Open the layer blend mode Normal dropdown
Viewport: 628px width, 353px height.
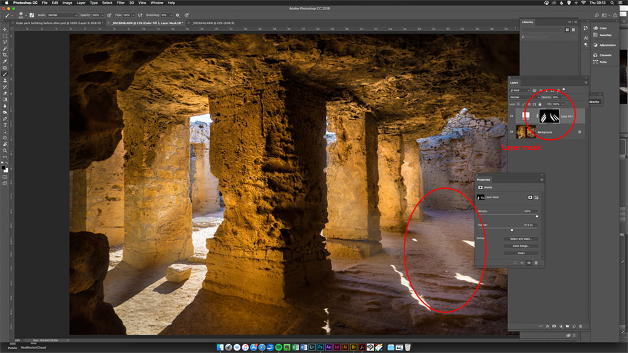point(524,97)
